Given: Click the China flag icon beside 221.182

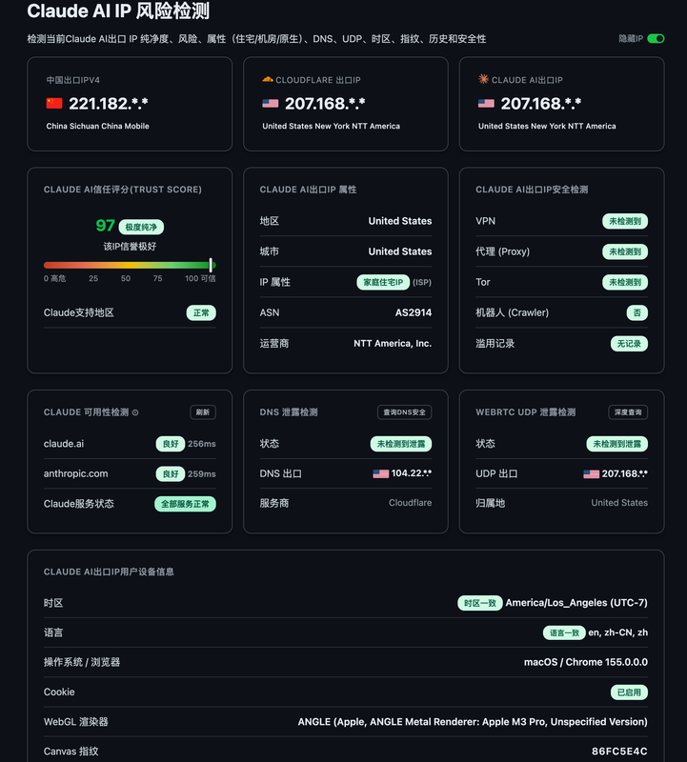Looking at the screenshot, I should 54,103.
